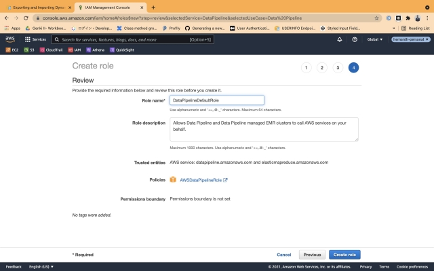The height and width of the screenshot is (271, 434).
Task: Open the QuickSight shortcut
Action: [122, 50]
